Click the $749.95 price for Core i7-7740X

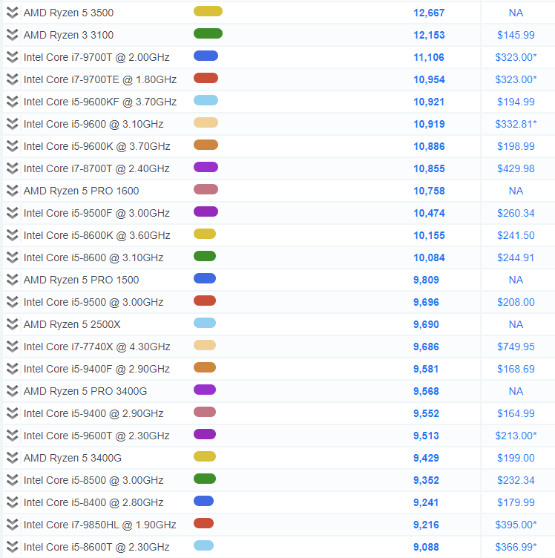[516, 347]
